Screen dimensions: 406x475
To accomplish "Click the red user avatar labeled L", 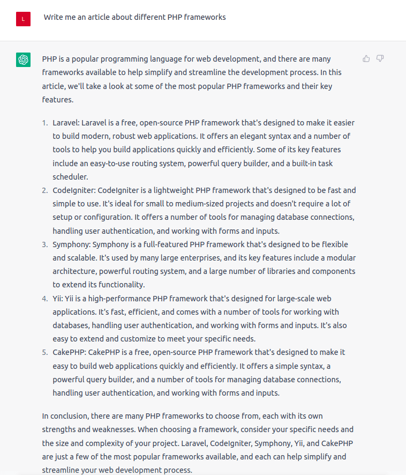I will coord(23,19).
